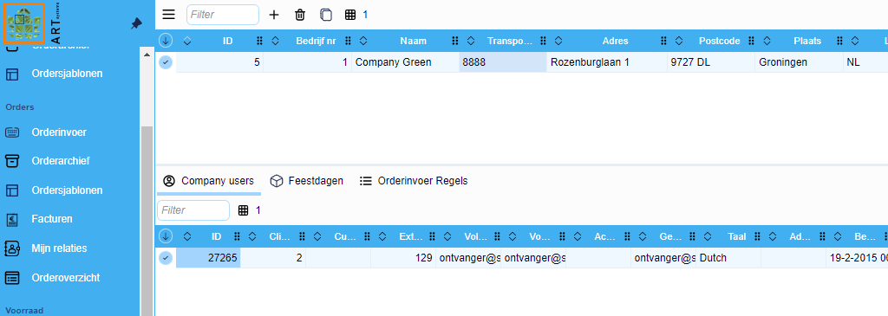Viewport: 888px width, 316px height.
Task: Open Orderarchief under the Orders section
Action: pyautogui.click(x=61, y=161)
